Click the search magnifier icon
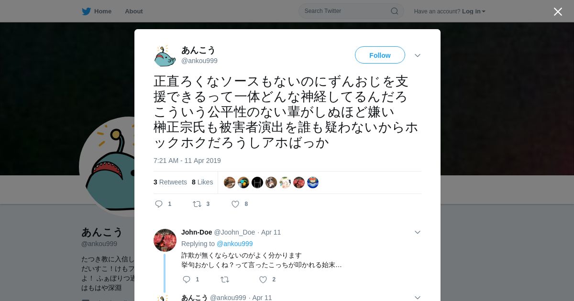Screen dimensions: 574x301 click(x=395, y=11)
